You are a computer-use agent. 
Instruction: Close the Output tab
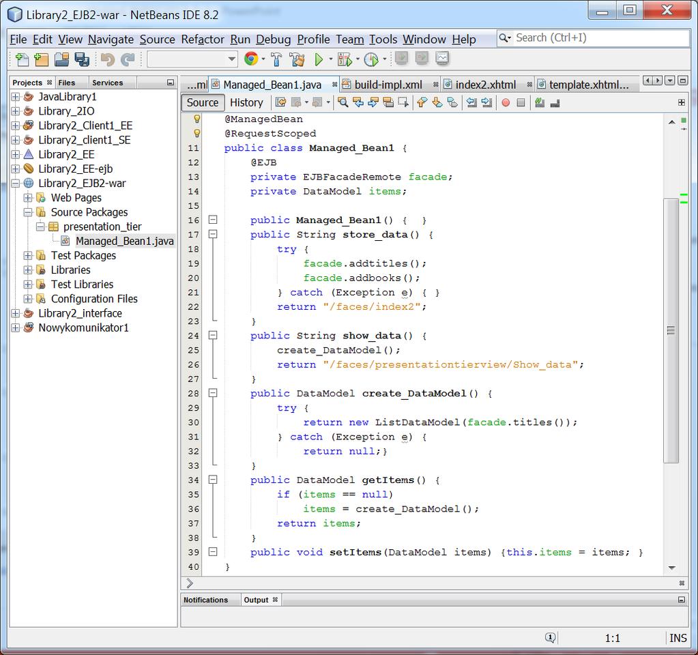click(275, 599)
